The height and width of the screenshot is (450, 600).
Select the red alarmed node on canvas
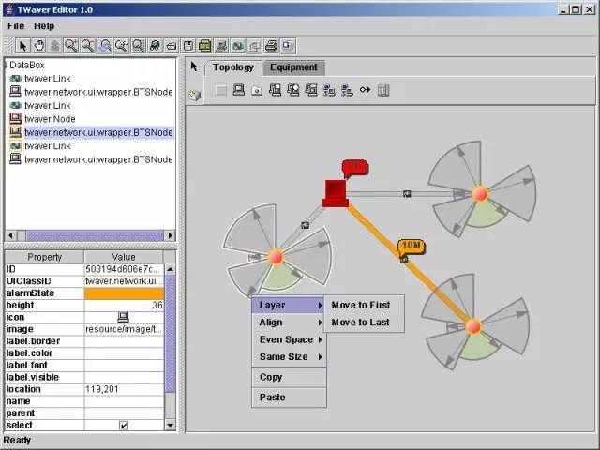point(336,193)
